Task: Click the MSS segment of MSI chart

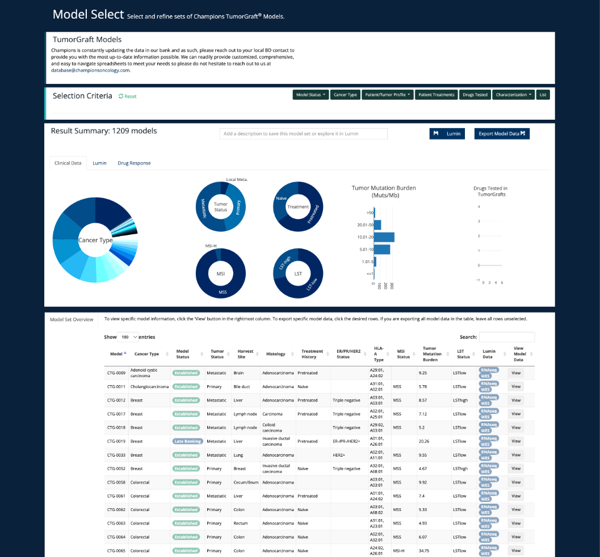Action: pos(223,292)
